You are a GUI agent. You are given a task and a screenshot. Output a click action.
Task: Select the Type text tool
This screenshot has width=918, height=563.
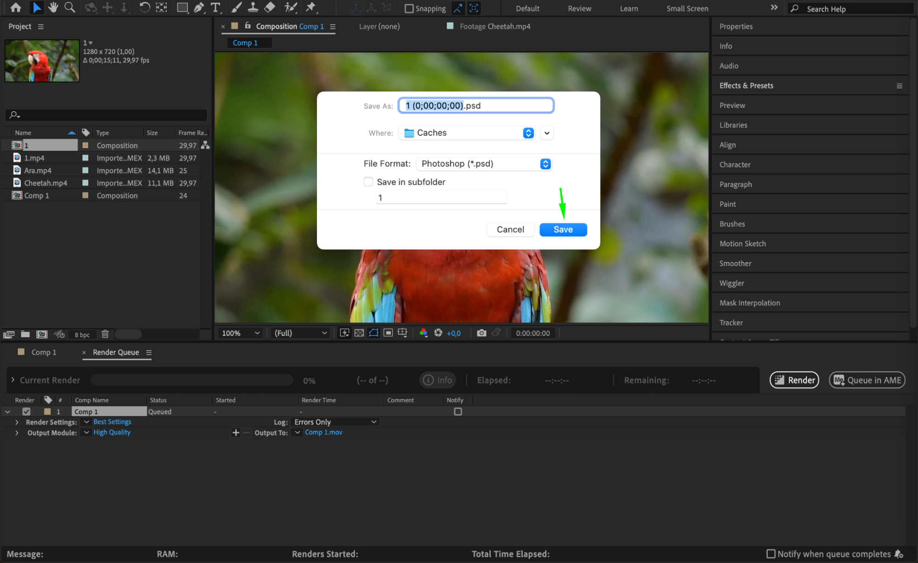coord(215,7)
